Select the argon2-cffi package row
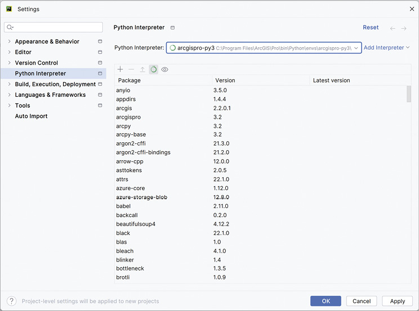Screen dimensions: 419x311 click(x=261, y=143)
